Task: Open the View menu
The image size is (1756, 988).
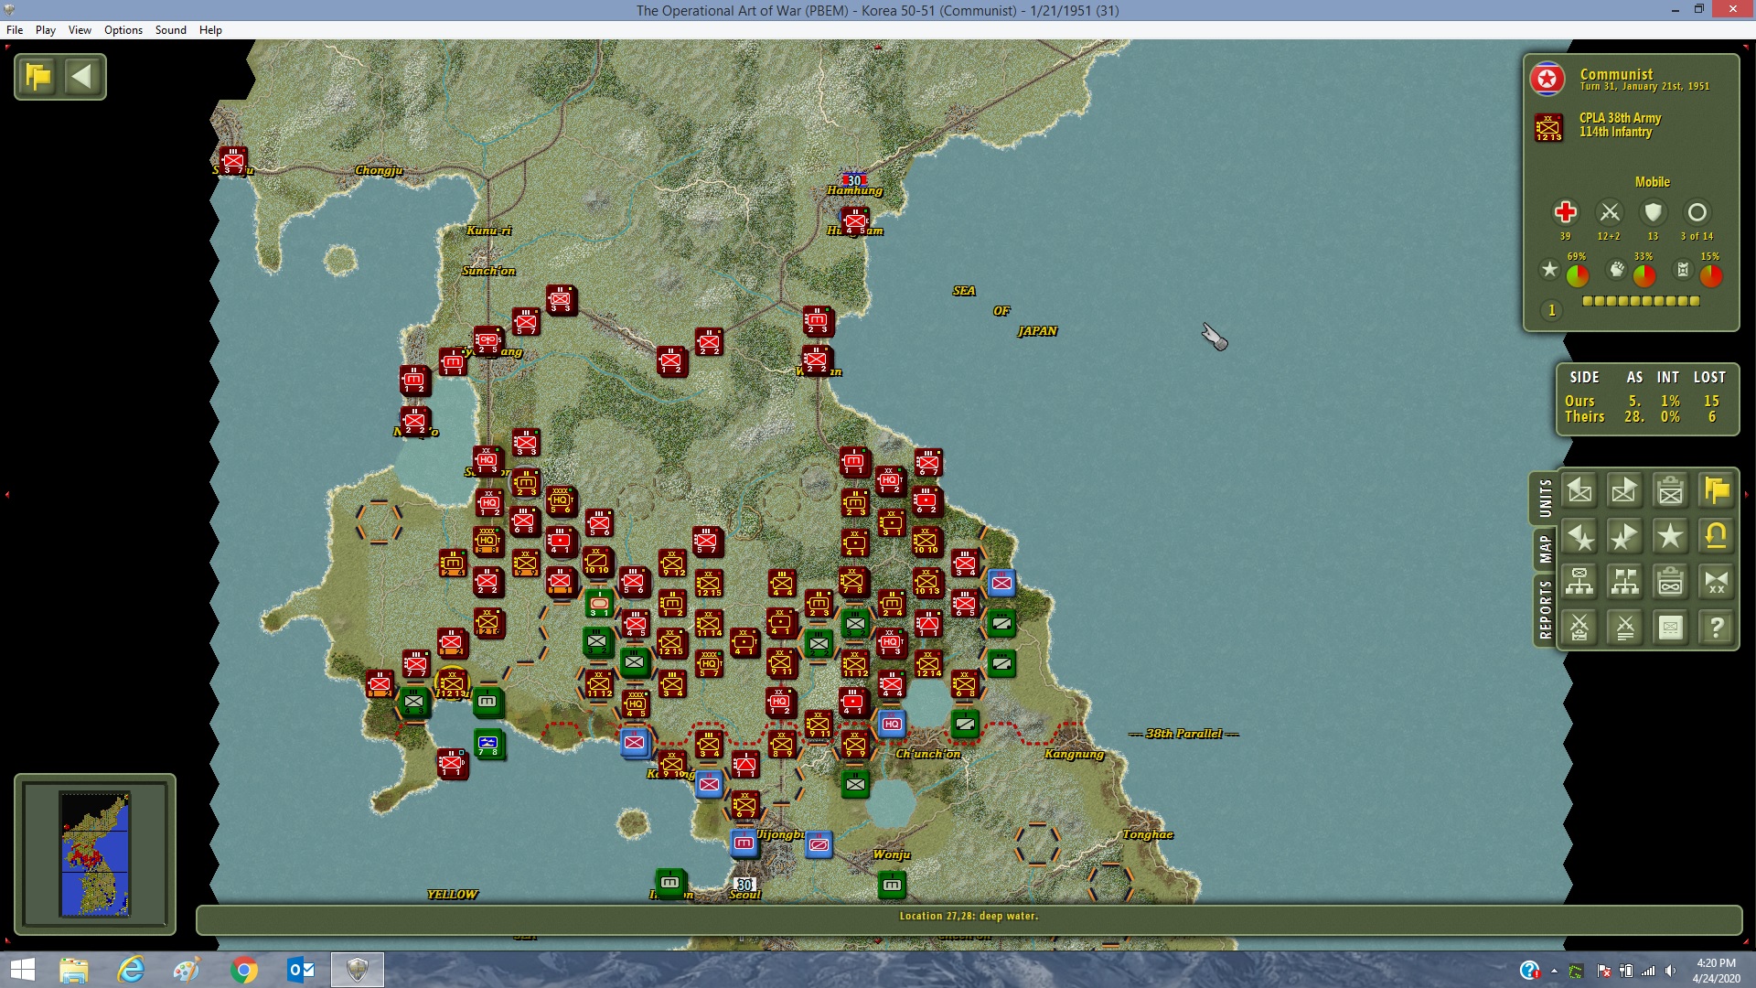Action: 80,30
